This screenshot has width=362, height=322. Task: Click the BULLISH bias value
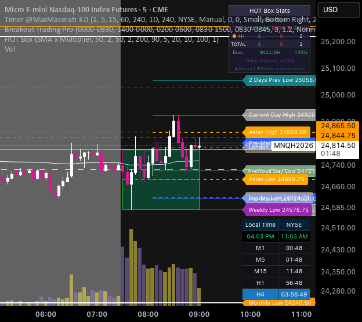click(x=270, y=52)
